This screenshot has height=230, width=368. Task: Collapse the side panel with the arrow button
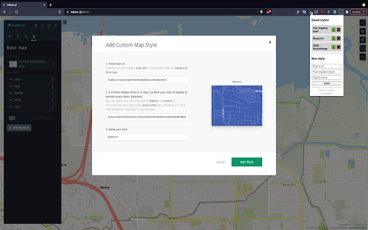(65, 22)
